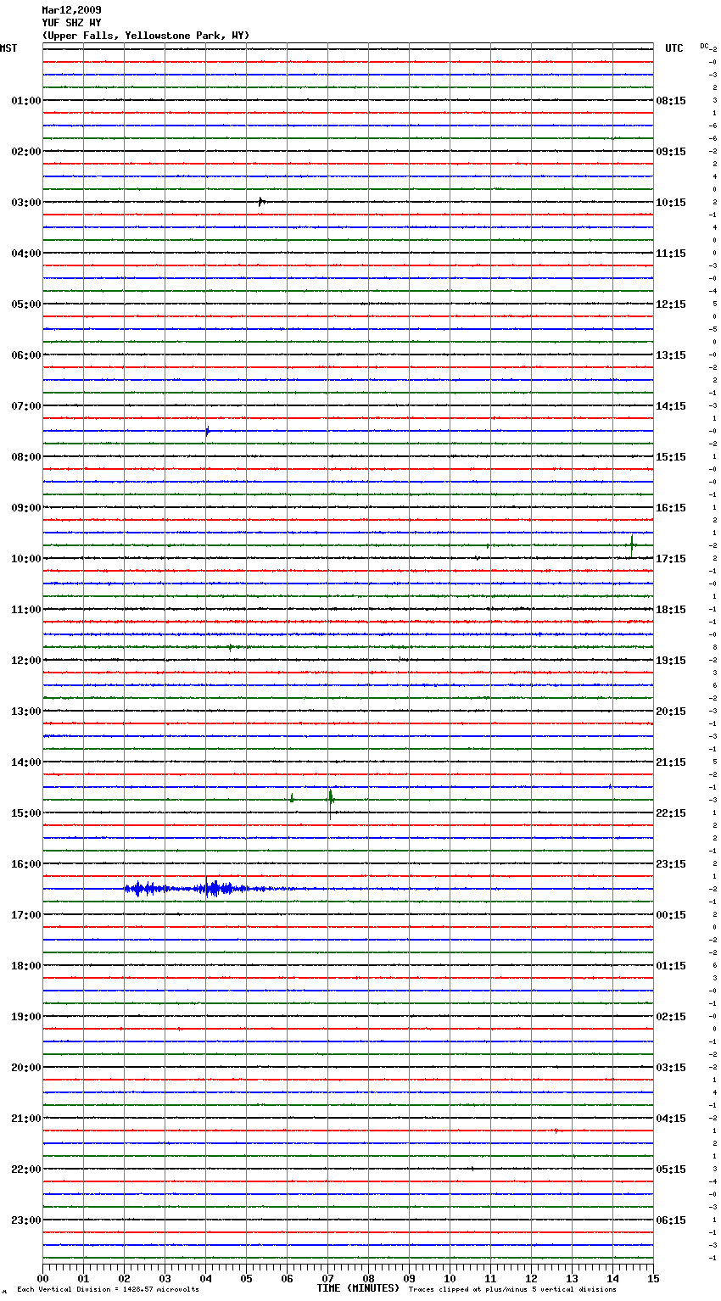Viewport: 721px width, 1301px height.
Task: Click minute "03" tick label on bottom axis
Action: [x=165, y=1278]
